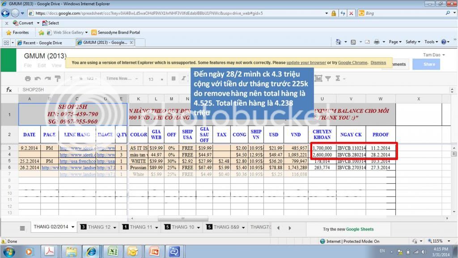Click the Redo arrow icon

(x=47, y=79)
